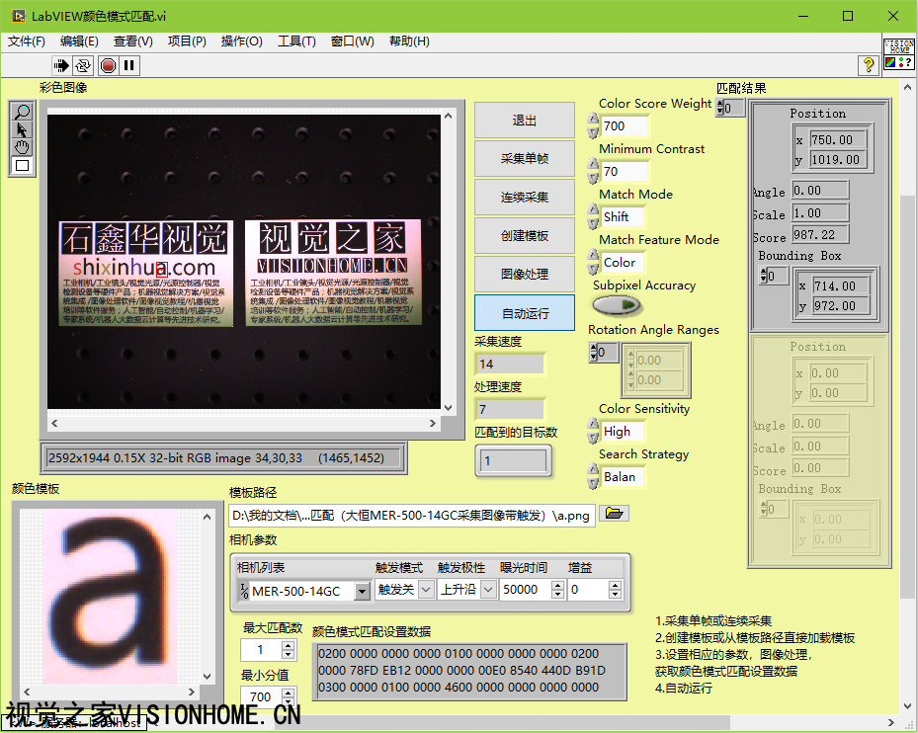This screenshot has width=918, height=733.
Task: Expand the 触发模式 trigger mode dropdown
Action: point(426,590)
